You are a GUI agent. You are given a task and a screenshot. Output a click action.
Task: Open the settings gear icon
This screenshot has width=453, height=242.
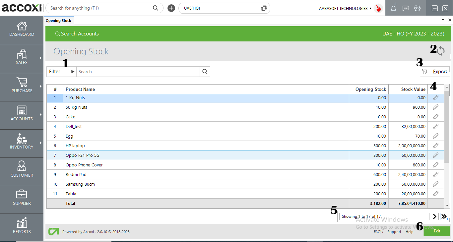[417, 8]
